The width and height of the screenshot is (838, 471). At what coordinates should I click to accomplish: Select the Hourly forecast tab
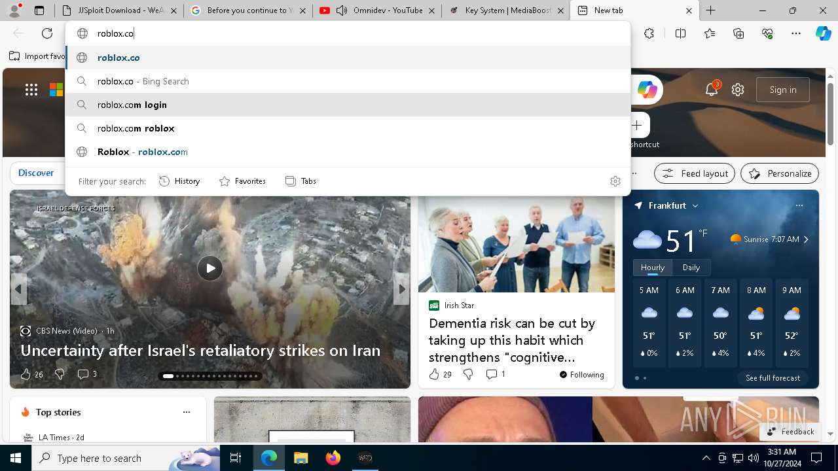click(x=653, y=268)
